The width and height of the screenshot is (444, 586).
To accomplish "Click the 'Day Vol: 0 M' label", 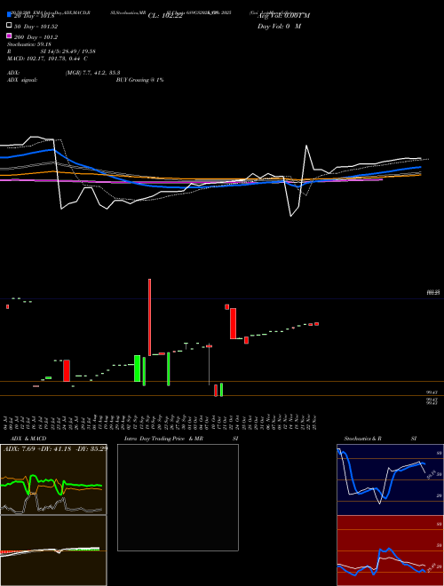I will [x=279, y=26].
